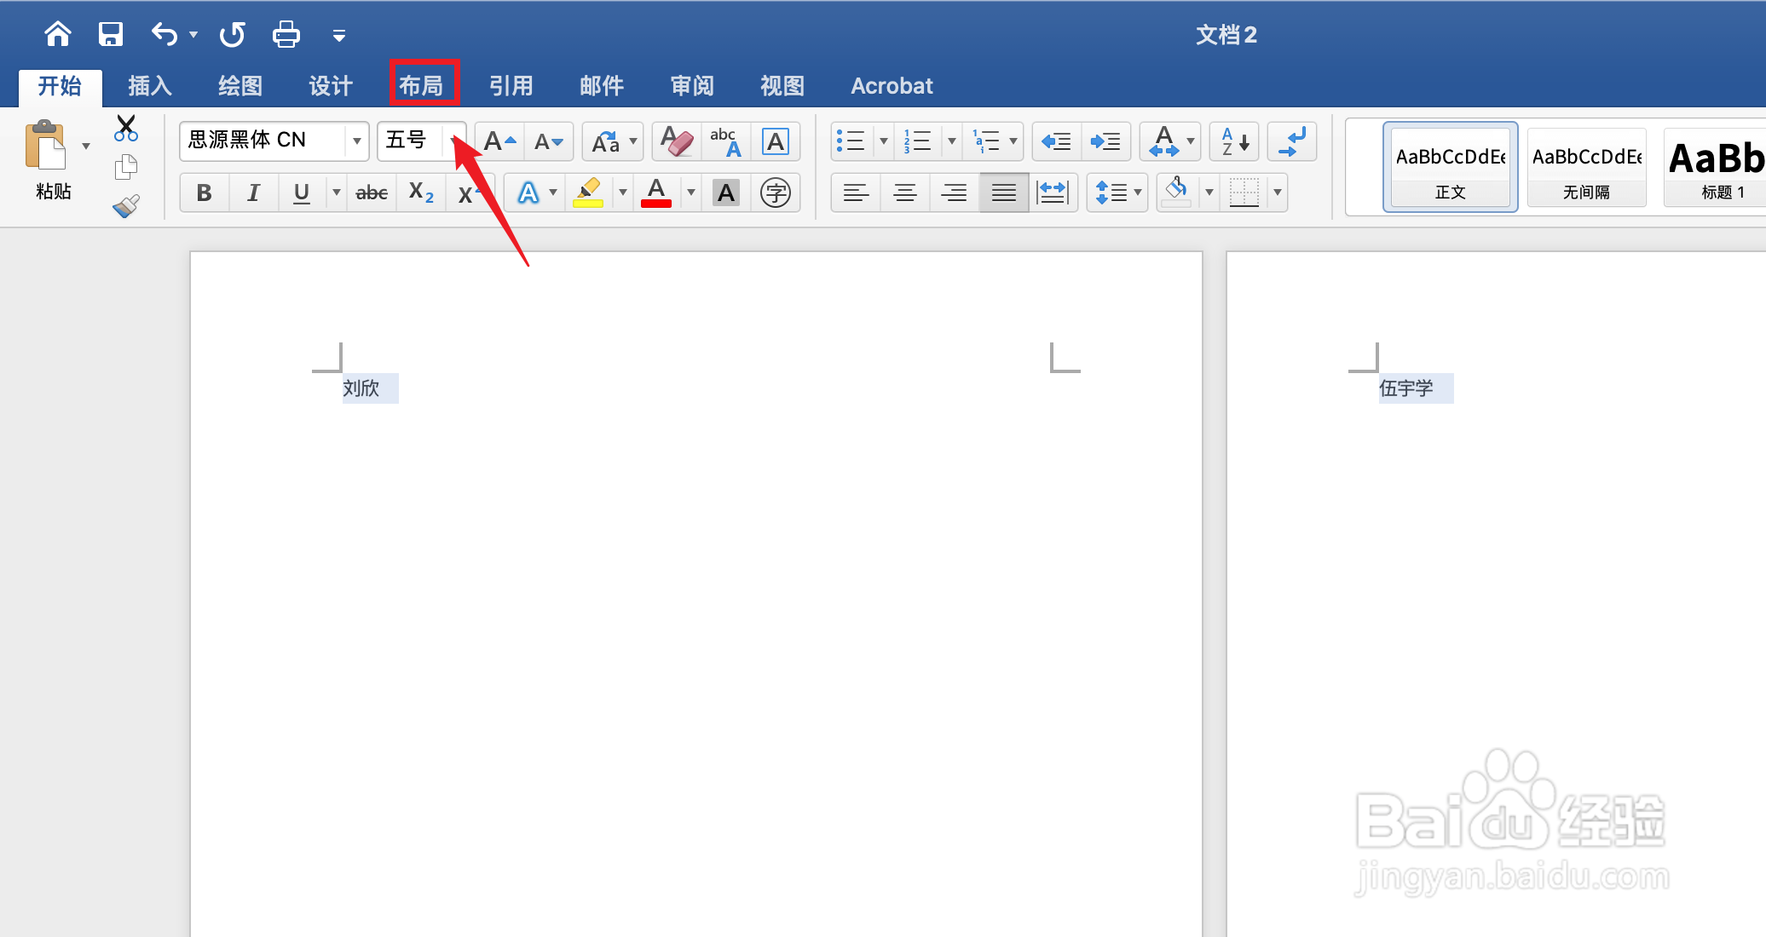Toggle strikethrough abc formatting

tap(372, 193)
